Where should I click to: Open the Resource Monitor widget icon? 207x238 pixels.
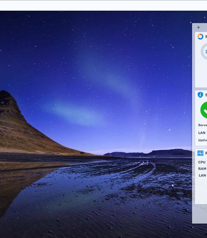tap(201, 153)
